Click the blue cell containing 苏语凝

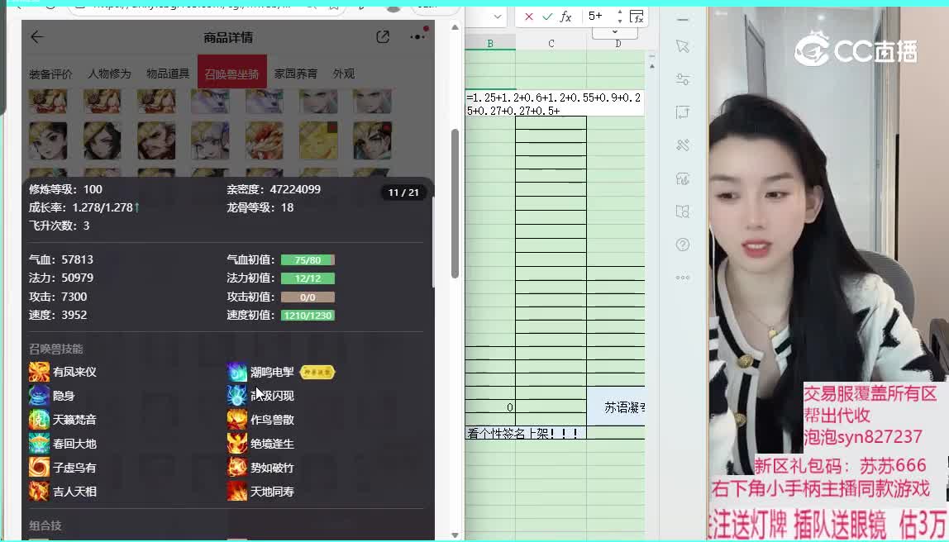616,407
